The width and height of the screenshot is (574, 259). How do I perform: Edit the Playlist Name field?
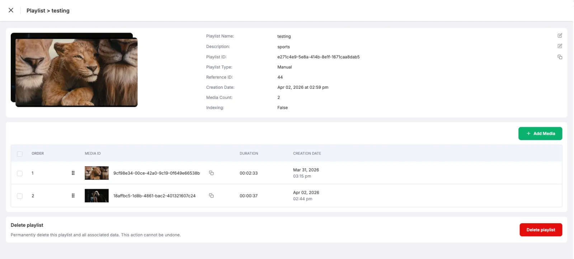point(560,36)
